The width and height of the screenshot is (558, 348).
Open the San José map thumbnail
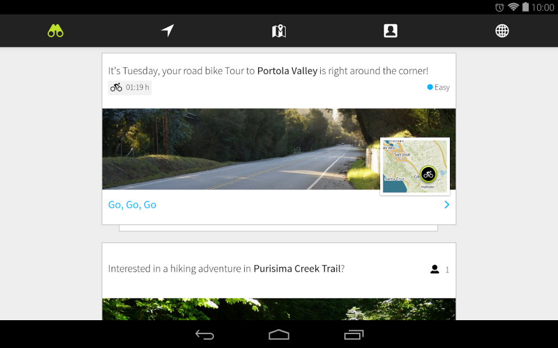[415, 166]
